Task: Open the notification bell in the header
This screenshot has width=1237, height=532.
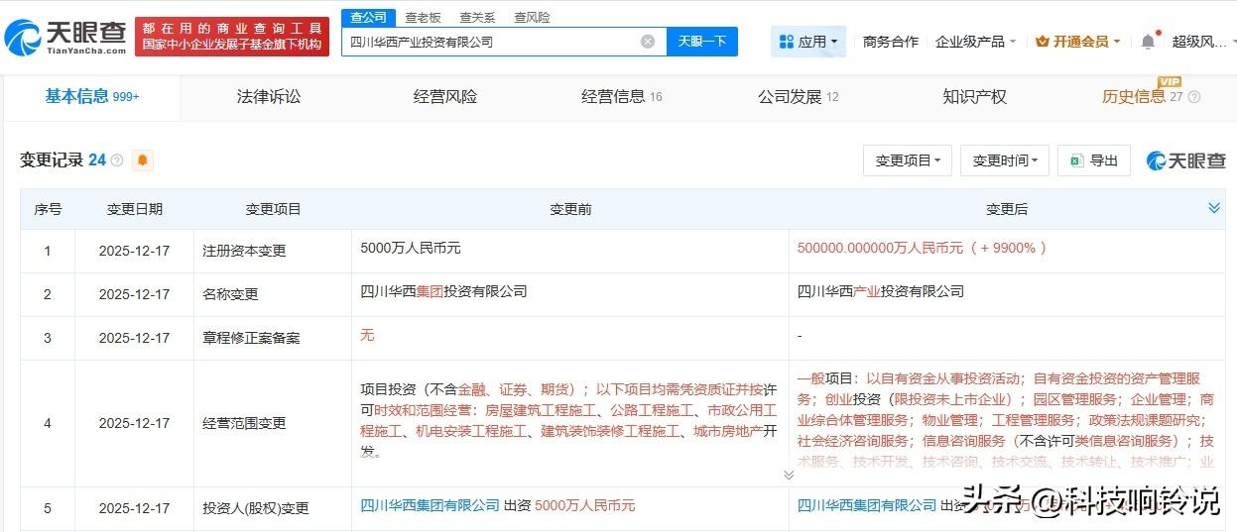Action: pos(1148,42)
